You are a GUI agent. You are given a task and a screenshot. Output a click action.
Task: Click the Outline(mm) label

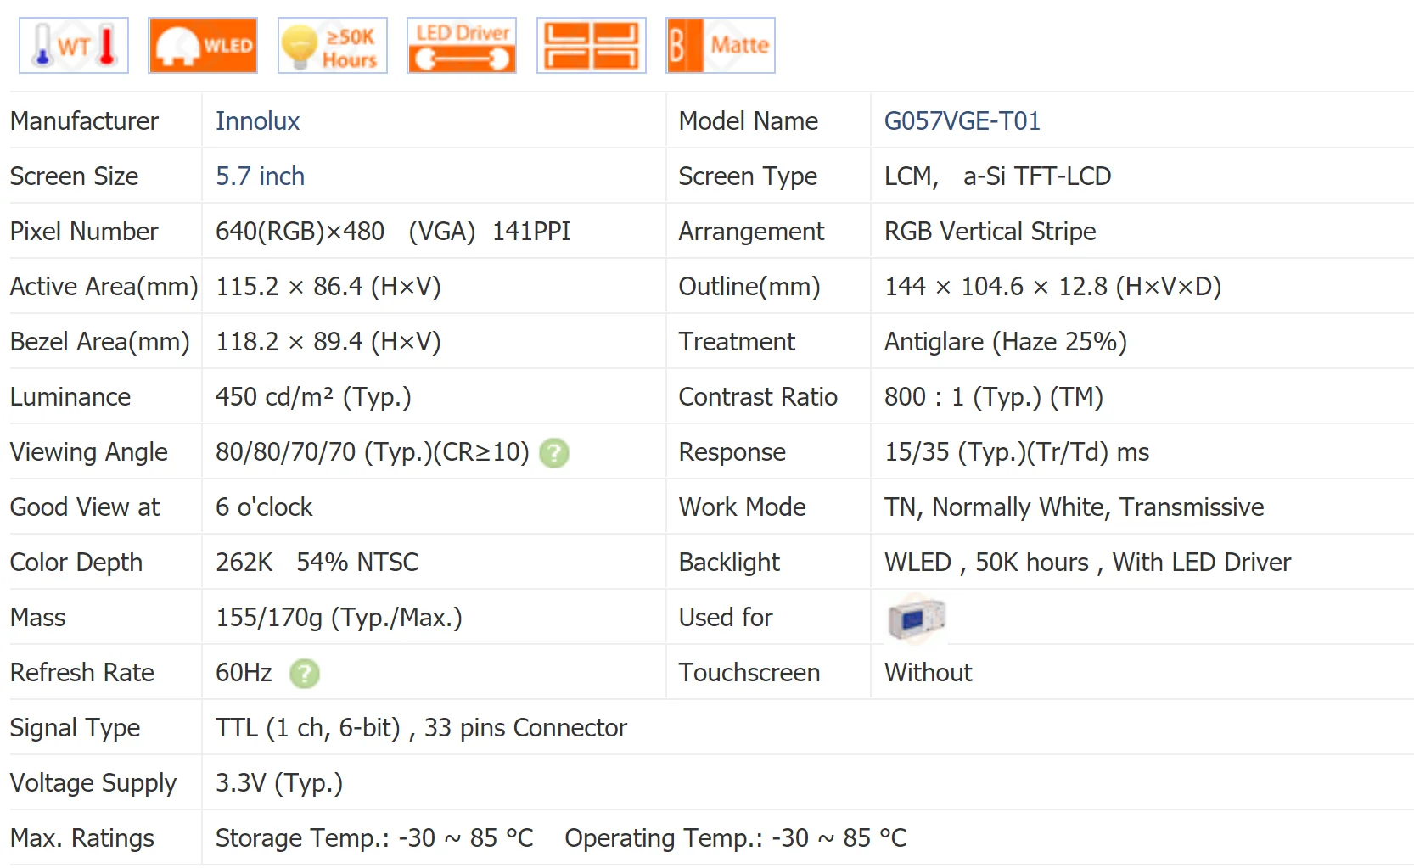749,287
